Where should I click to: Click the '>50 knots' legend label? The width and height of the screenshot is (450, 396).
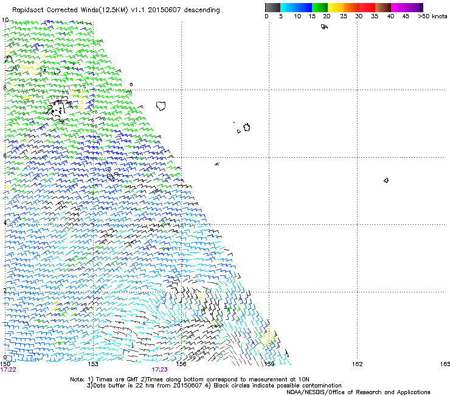point(432,16)
